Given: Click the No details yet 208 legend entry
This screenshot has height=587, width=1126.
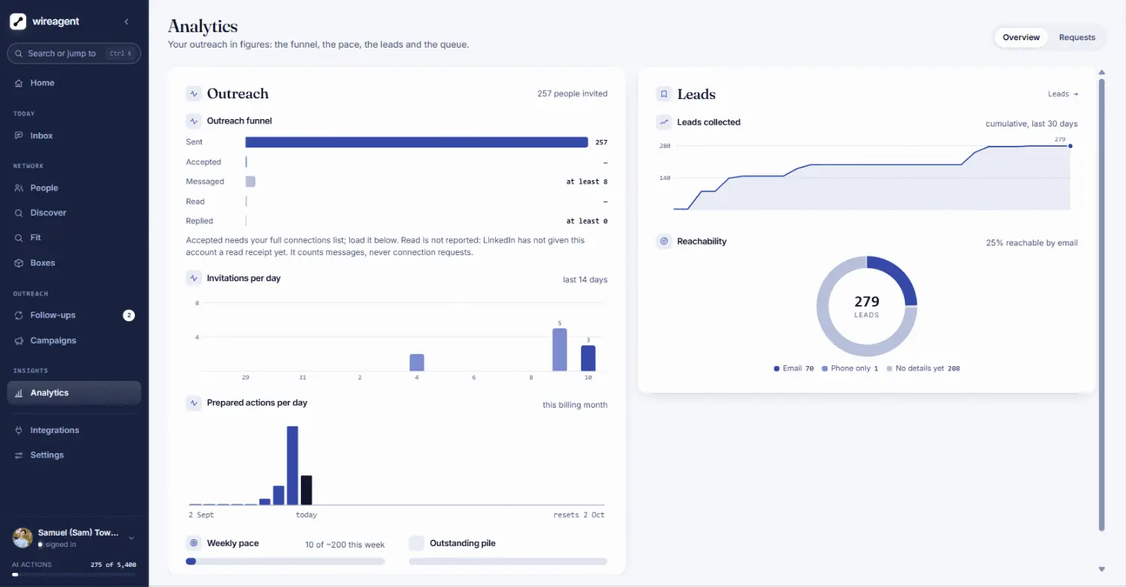Looking at the screenshot, I should pos(923,368).
